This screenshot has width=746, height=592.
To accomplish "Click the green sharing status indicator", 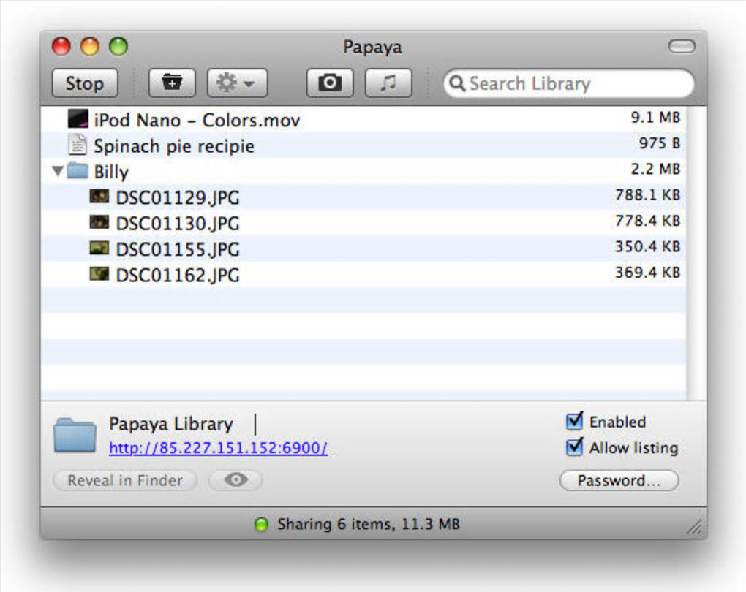I will point(261,524).
